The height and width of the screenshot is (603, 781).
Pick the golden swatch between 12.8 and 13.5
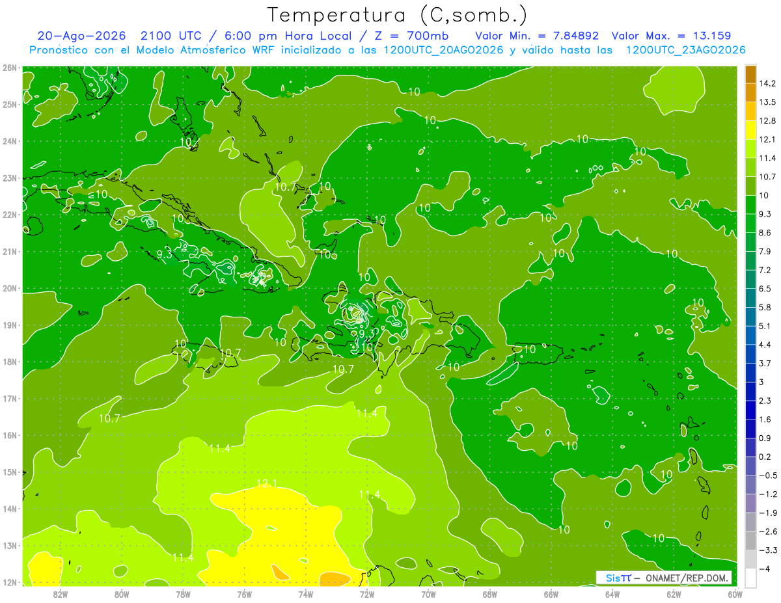750,111
